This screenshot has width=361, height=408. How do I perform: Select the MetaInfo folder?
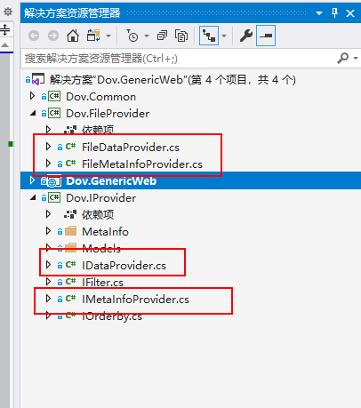(x=105, y=232)
